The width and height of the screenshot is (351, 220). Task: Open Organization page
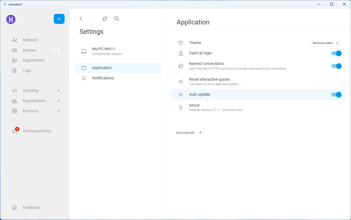[34, 60]
